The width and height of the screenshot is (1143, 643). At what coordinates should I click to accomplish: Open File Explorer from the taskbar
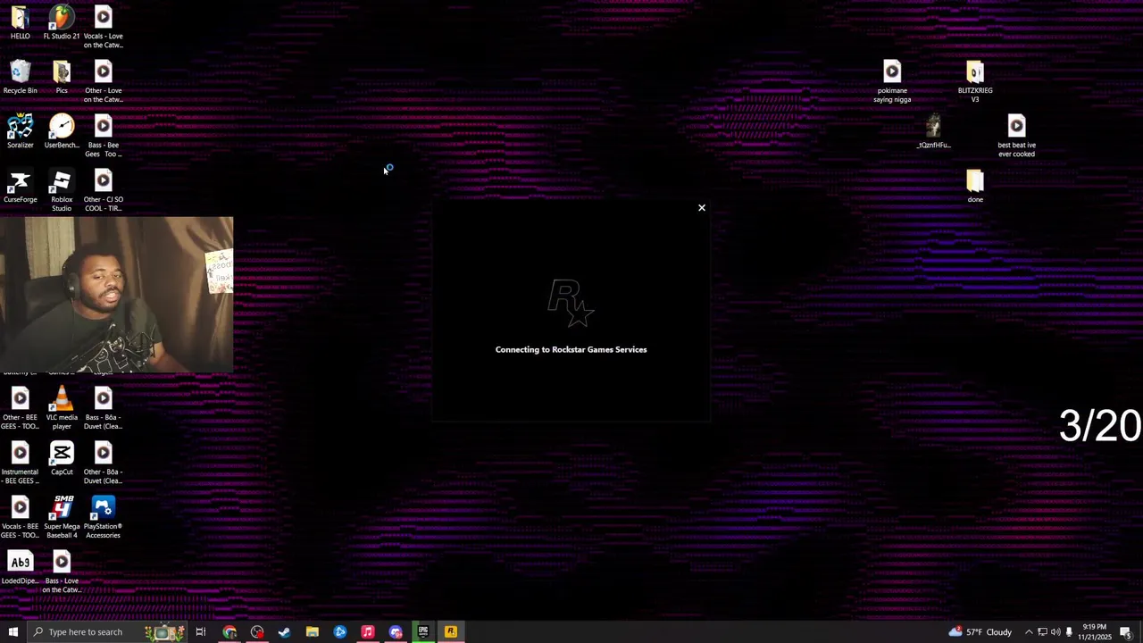click(313, 632)
